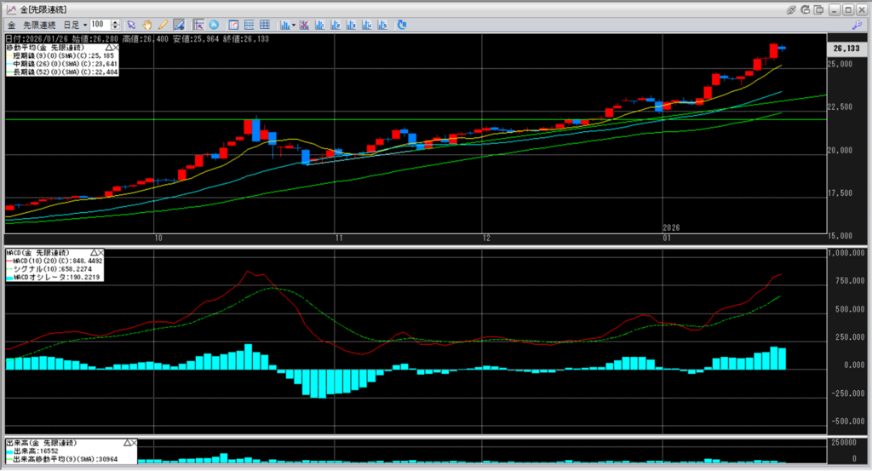Click the refresh chart icon in toolbar
Image resolution: width=872 pixels, height=471 pixels.
coord(401,25)
